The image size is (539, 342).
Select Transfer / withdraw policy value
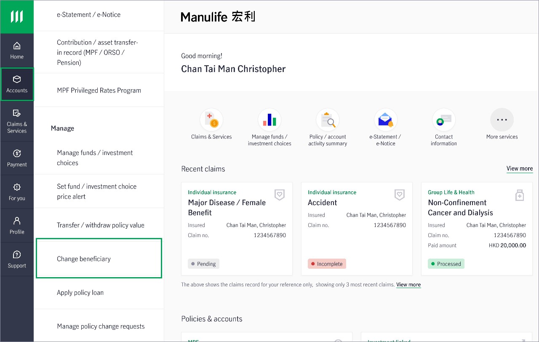point(99,225)
